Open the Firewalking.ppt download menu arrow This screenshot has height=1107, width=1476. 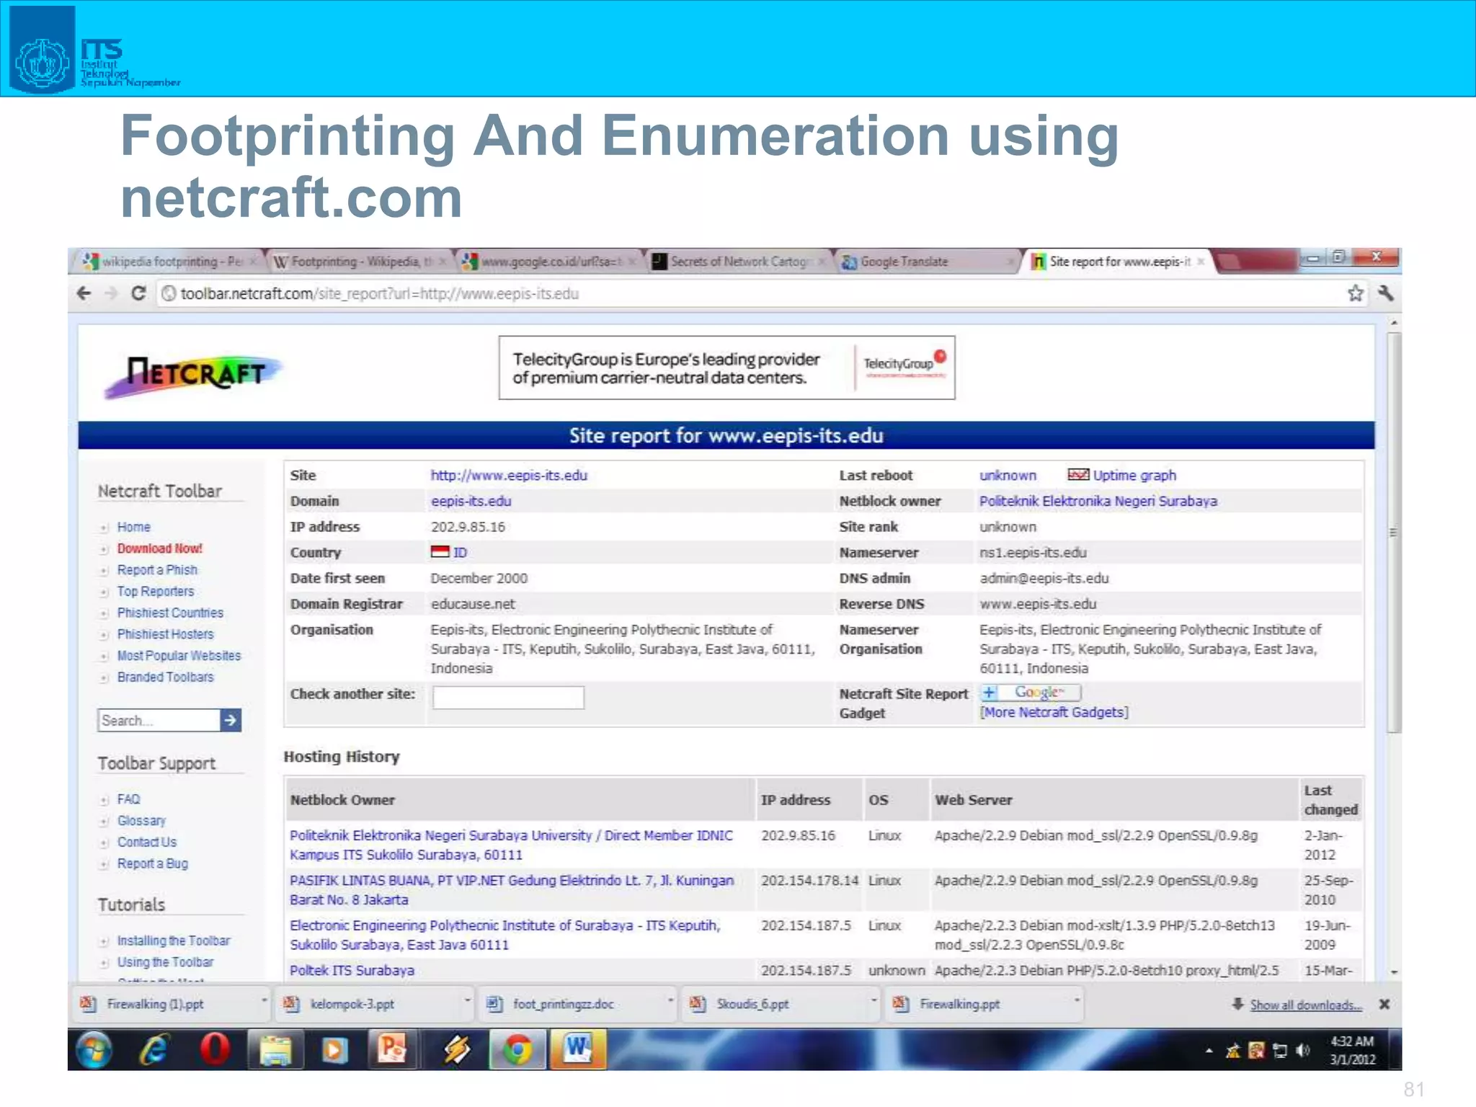(1077, 1000)
